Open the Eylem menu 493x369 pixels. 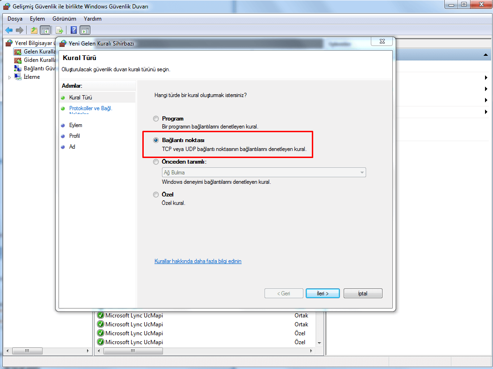click(37, 19)
